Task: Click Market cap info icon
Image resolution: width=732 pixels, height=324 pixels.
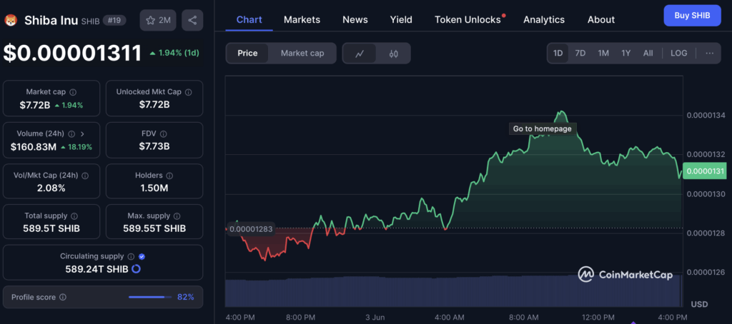Action: point(74,92)
